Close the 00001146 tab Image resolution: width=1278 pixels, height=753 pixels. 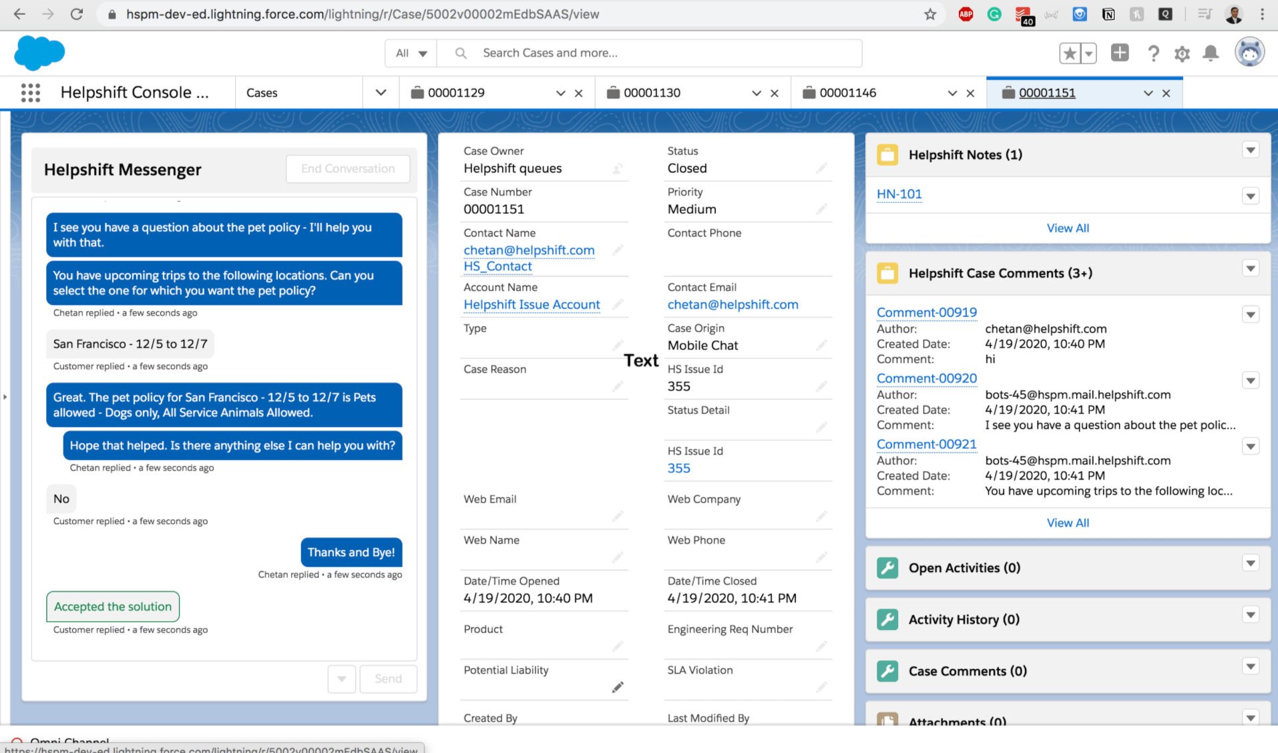(970, 93)
